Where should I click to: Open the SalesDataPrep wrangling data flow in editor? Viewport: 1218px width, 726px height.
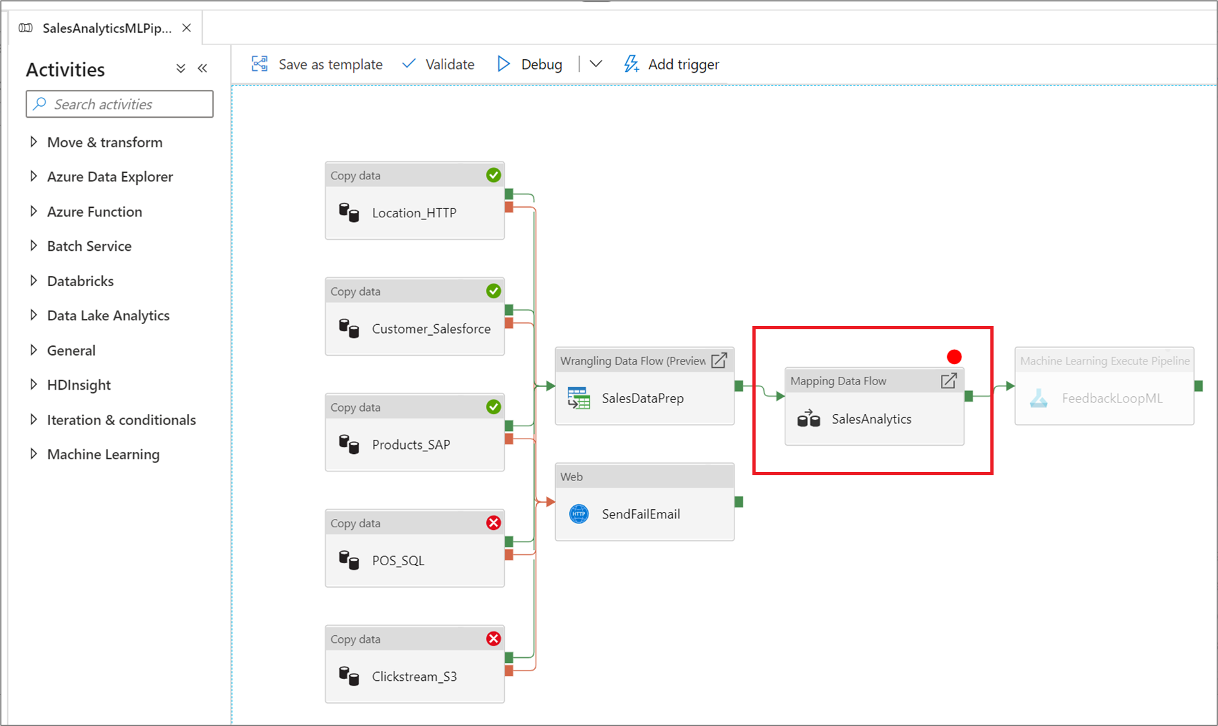718,360
